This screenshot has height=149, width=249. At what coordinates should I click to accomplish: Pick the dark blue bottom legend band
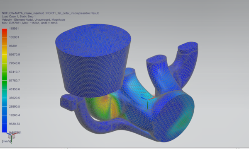point(5,128)
